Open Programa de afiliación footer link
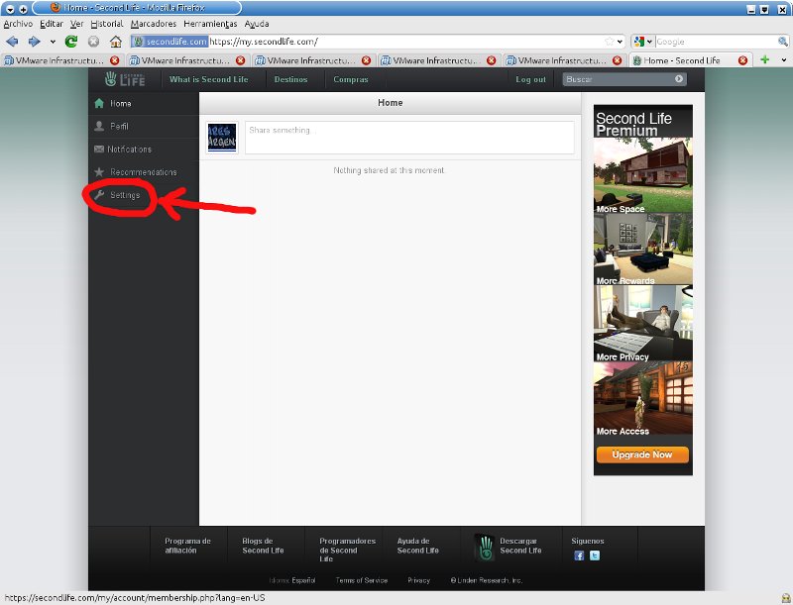The width and height of the screenshot is (793, 605). (187, 546)
